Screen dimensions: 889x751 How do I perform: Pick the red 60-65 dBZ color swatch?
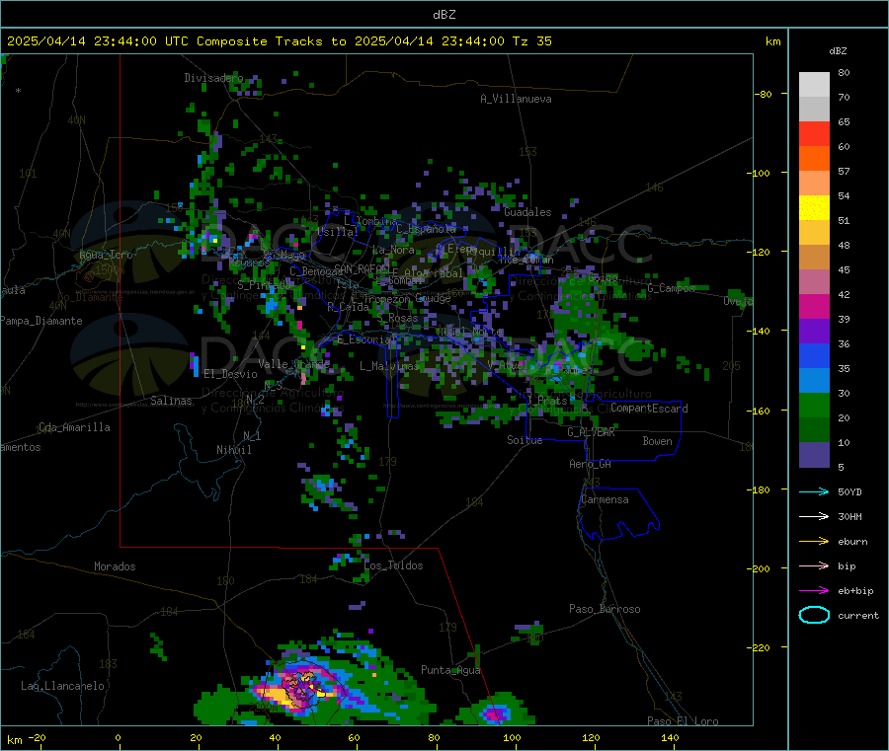click(x=814, y=133)
